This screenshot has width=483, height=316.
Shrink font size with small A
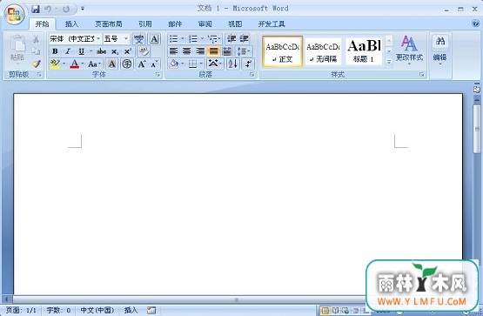[x=155, y=64]
